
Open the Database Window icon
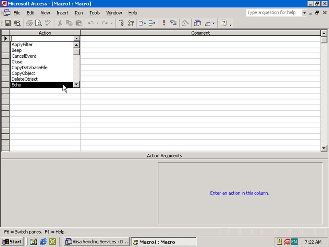197,23
